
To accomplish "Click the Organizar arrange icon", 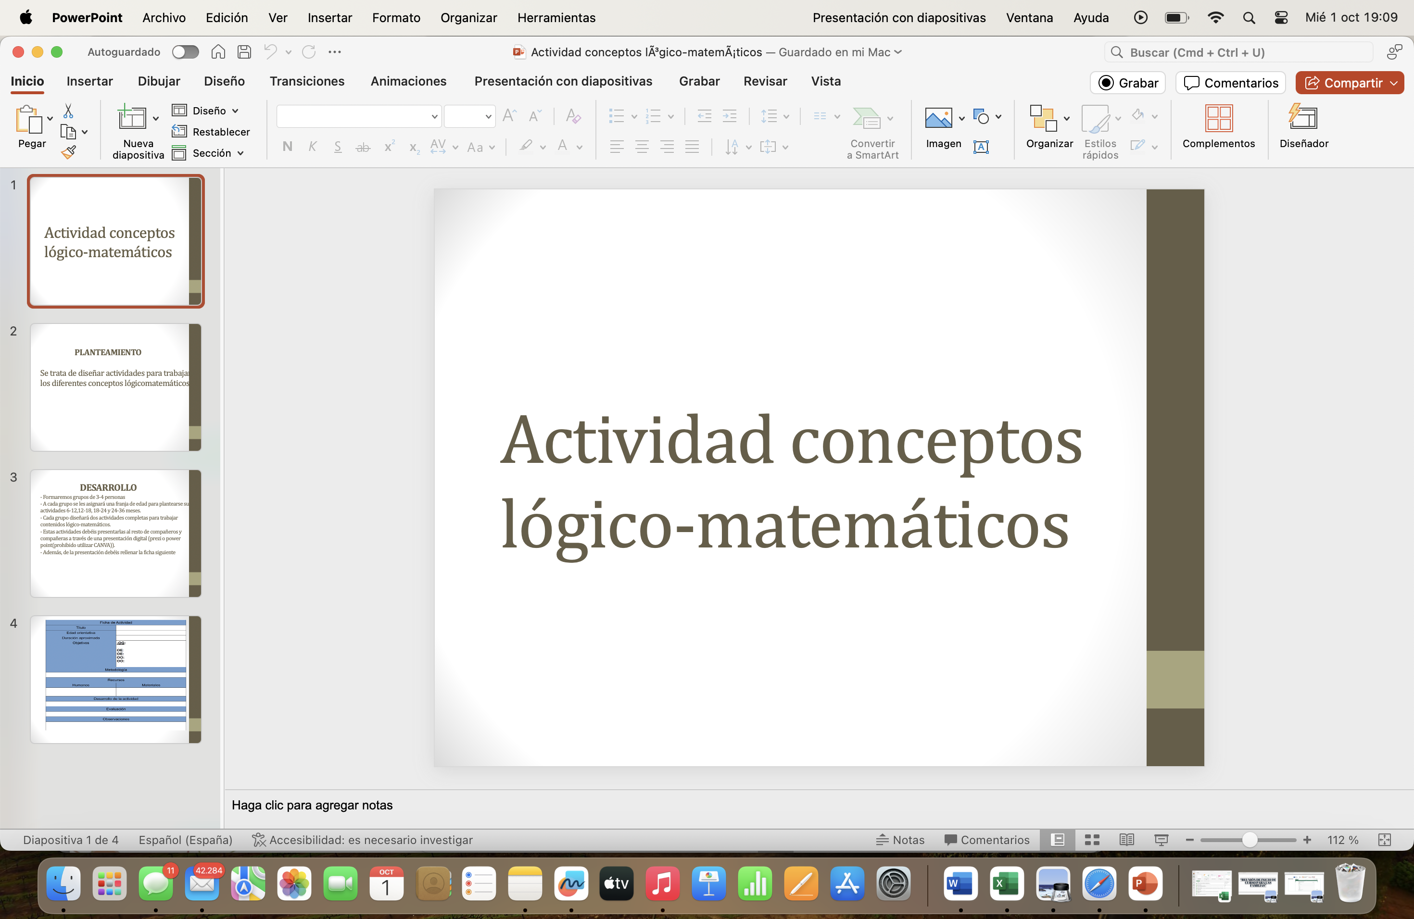I will 1043,118.
